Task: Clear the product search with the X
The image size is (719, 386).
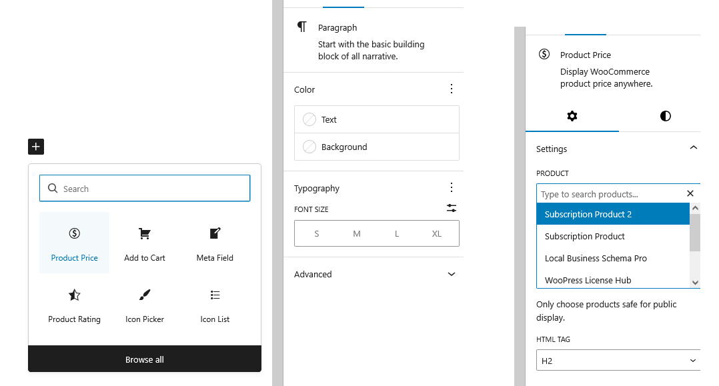Action: pyautogui.click(x=690, y=193)
